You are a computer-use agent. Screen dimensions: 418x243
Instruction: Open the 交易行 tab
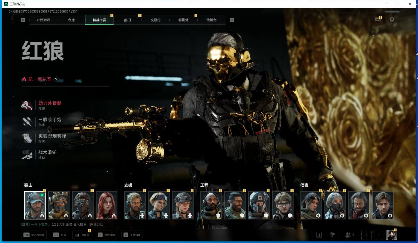tap(155, 20)
